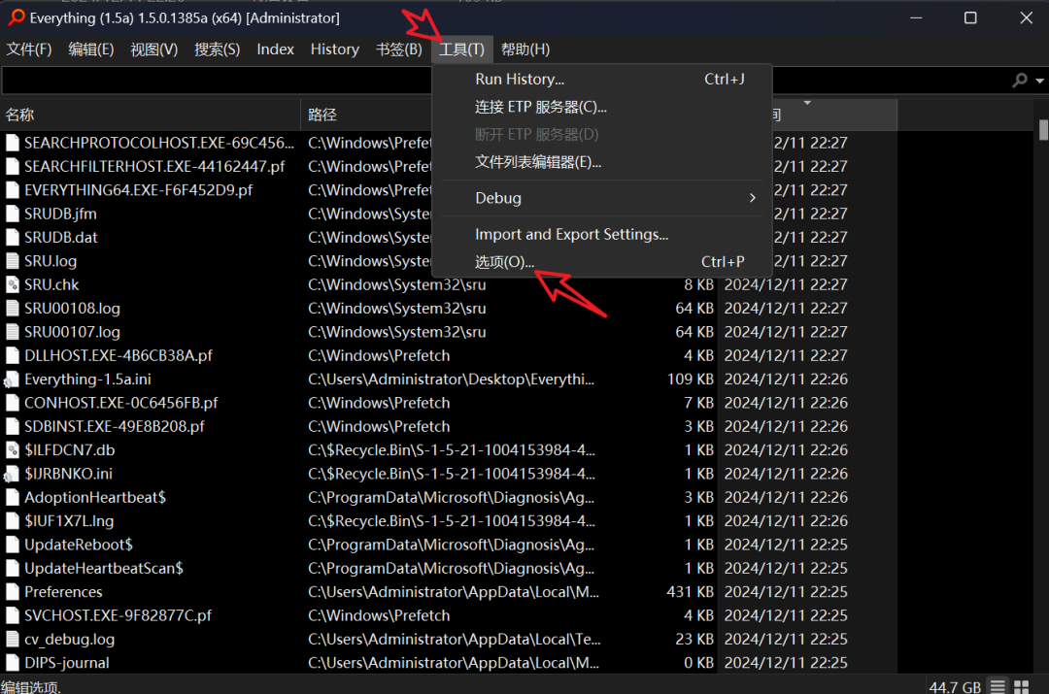
Task: Click file icon of SVCHOST.EXE-9F82877C.pf
Action: [12, 615]
